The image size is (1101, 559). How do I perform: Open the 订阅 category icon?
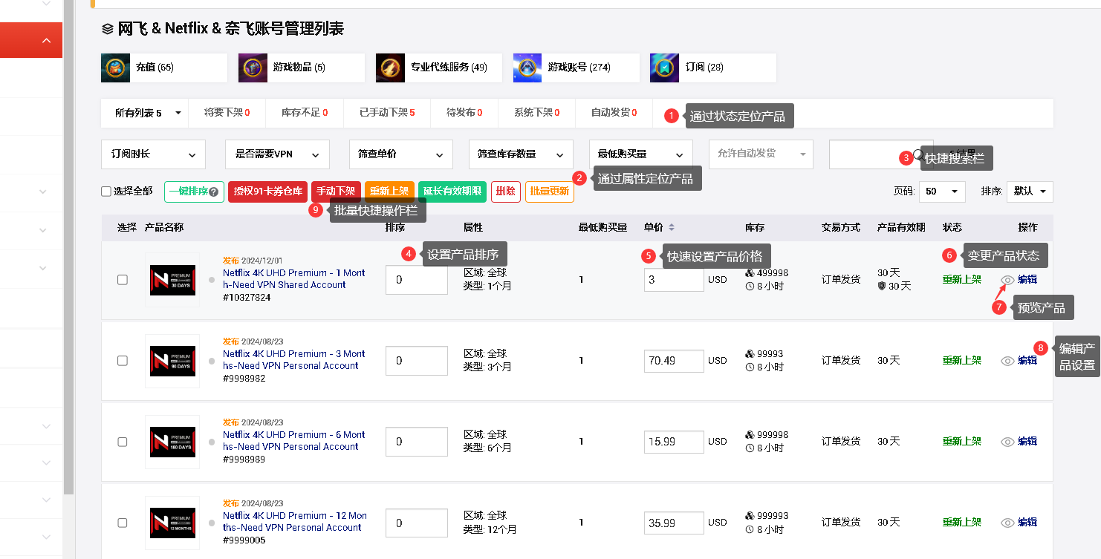664,68
